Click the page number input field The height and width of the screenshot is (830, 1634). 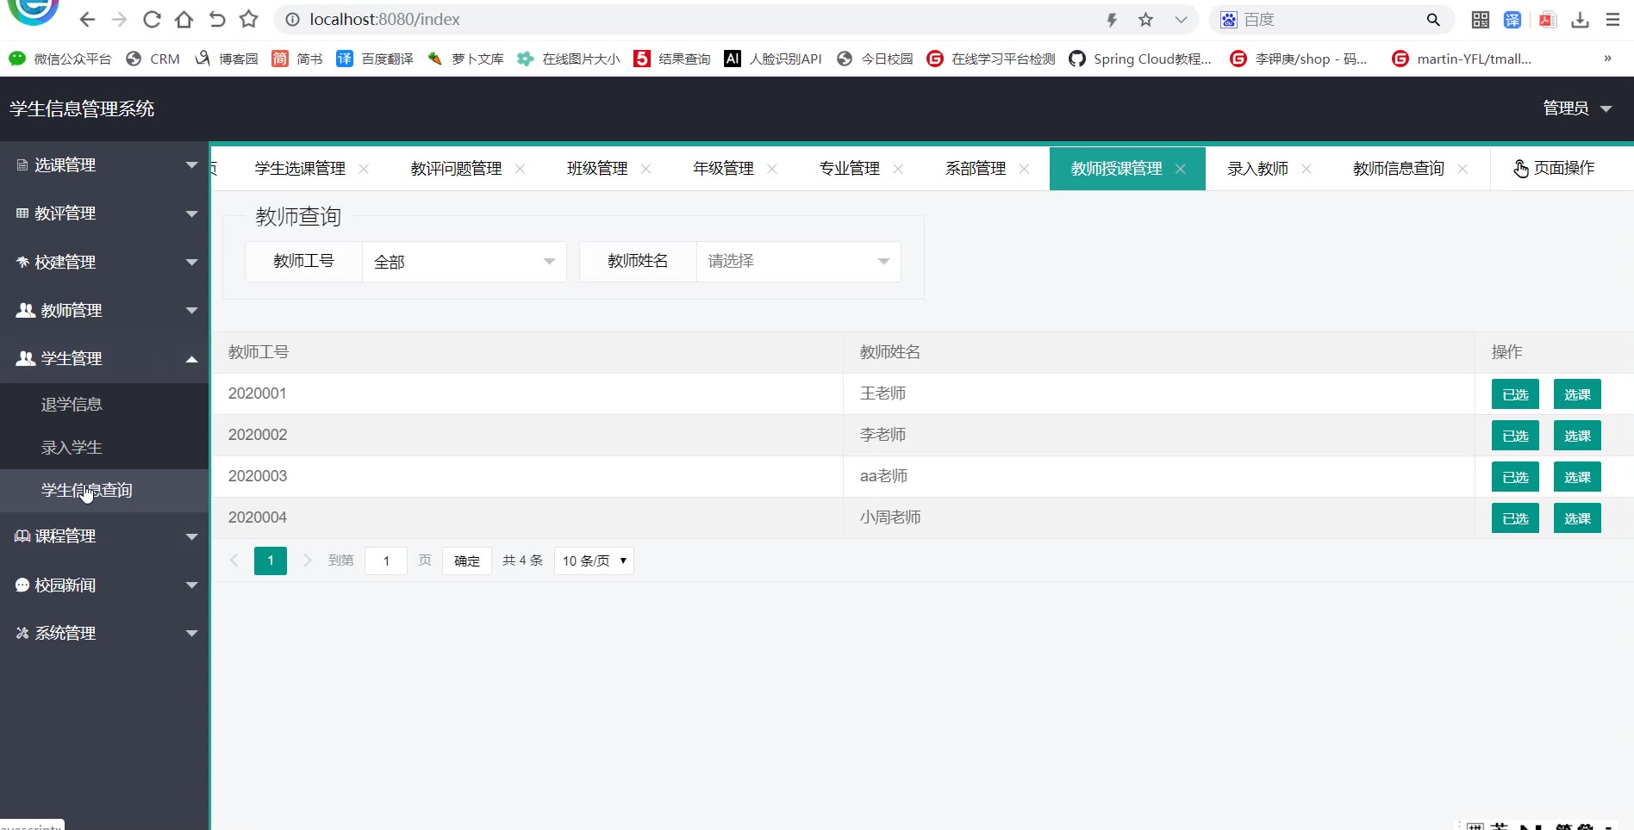point(386,561)
